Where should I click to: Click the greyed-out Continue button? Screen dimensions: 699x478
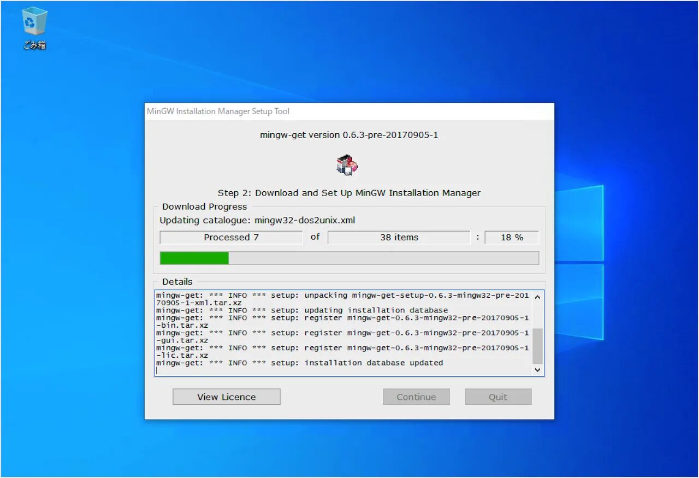pyautogui.click(x=416, y=397)
